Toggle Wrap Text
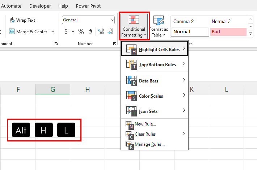The height and width of the screenshot is (170, 257). tap(22, 20)
